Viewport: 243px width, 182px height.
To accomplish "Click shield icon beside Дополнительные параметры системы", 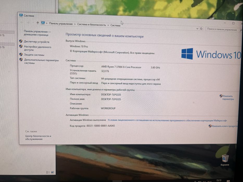I will coord(21,60).
